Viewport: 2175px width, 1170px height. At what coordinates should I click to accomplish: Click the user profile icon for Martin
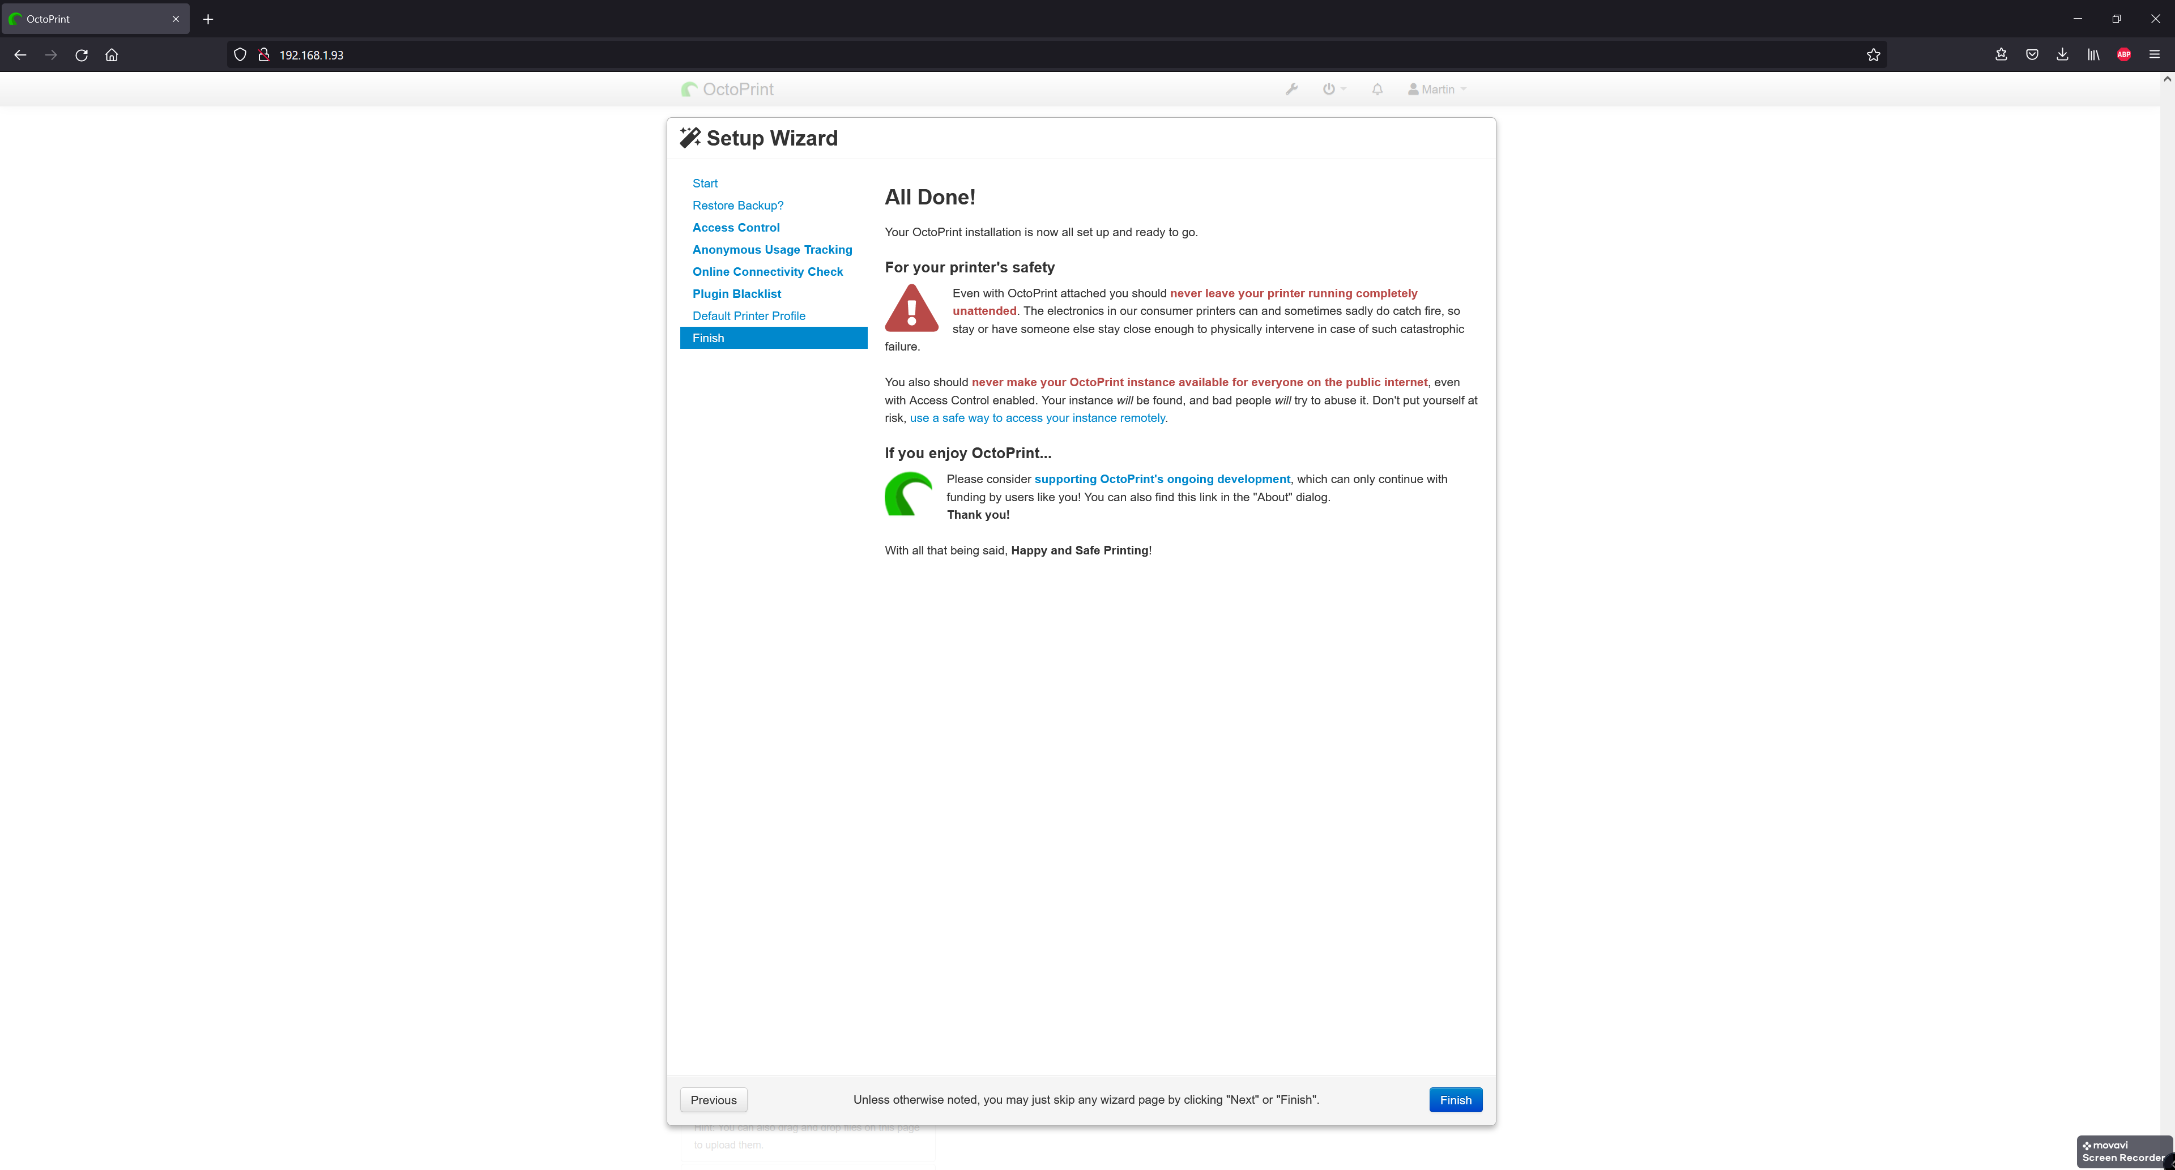(1411, 89)
